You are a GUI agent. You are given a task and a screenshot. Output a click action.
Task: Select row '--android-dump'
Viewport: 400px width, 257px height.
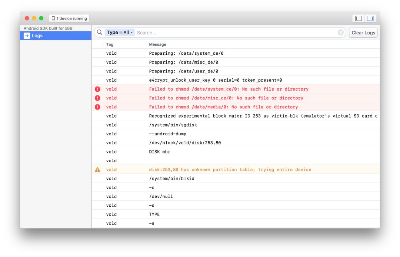click(x=236, y=134)
